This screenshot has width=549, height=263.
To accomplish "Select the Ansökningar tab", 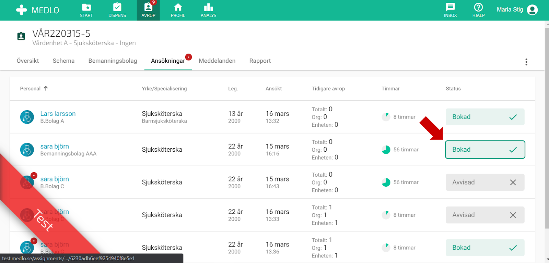I will point(168,61).
